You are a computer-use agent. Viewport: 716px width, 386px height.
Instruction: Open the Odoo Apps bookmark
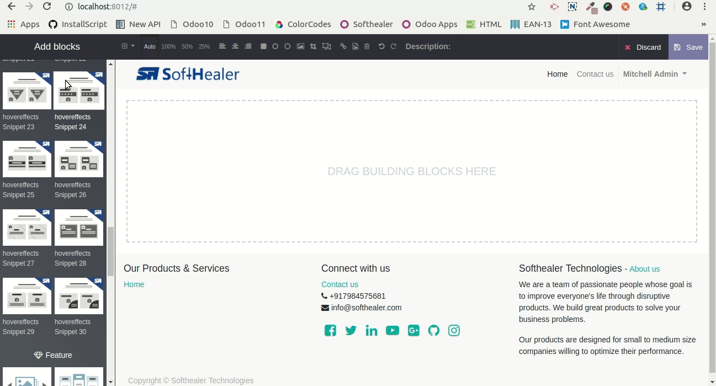tap(429, 24)
